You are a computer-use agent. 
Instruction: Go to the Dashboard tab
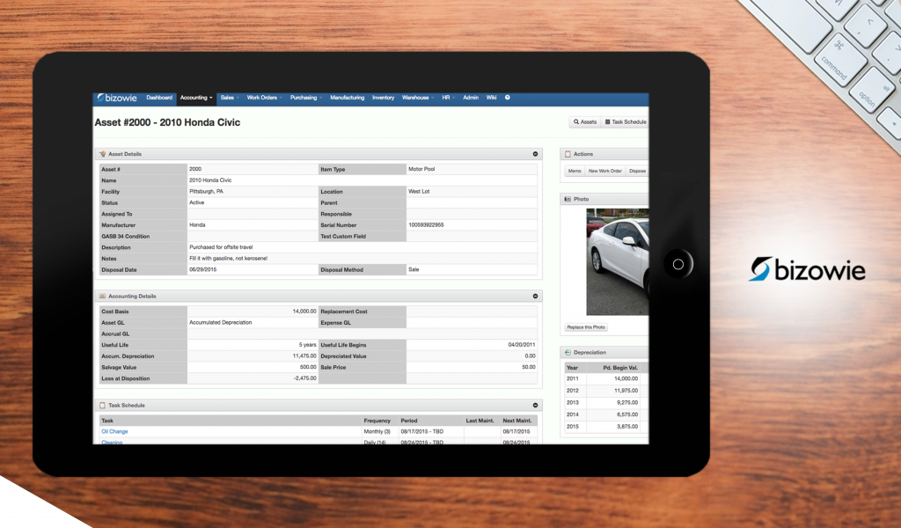click(x=159, y=98)
